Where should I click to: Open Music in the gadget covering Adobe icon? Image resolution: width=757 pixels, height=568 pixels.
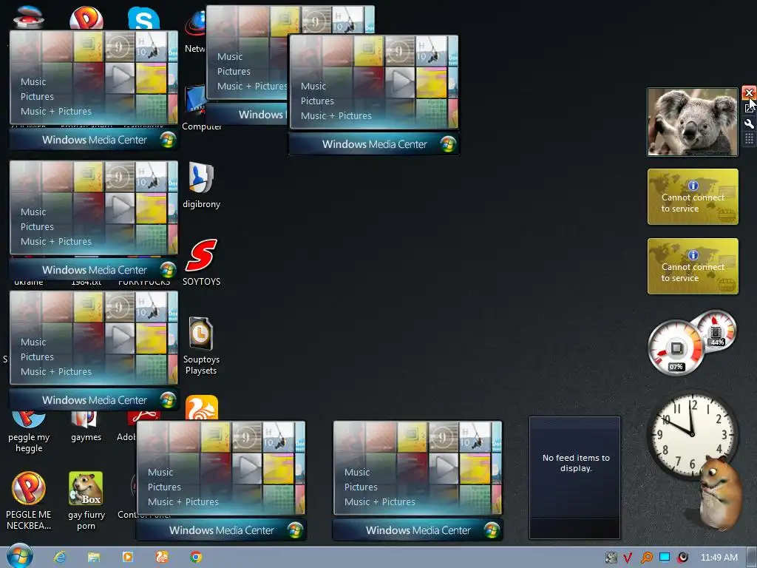pos(160,472)
